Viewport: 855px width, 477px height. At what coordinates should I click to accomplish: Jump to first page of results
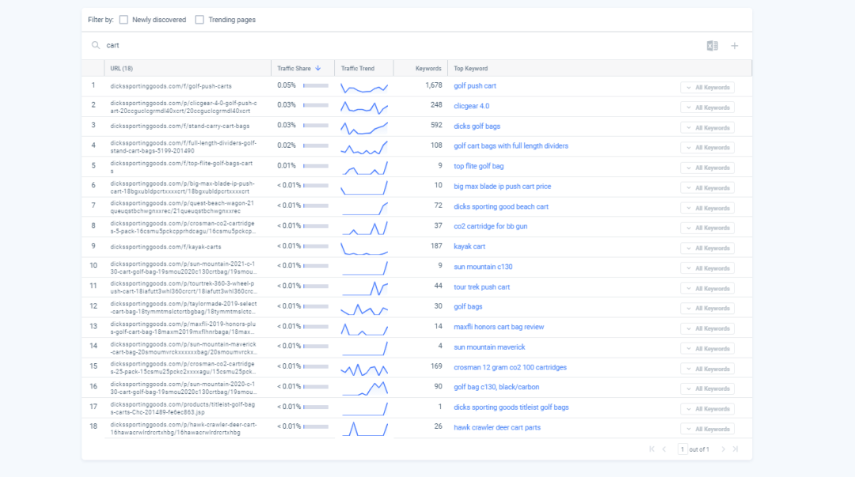point(652,449)
